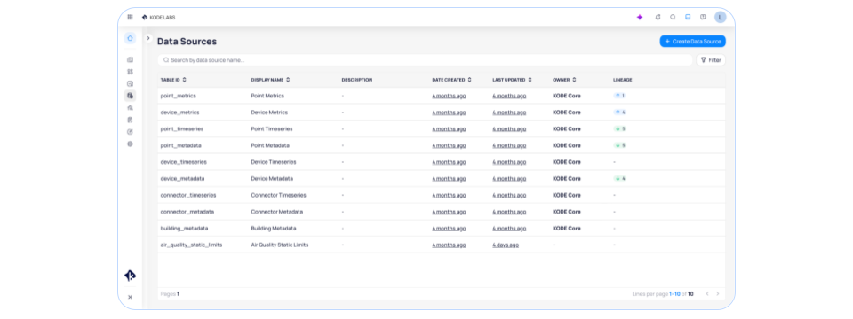The width and height of the screenshot is (853, 319).
Task: Open the Filter button
Action: point(711,60)
